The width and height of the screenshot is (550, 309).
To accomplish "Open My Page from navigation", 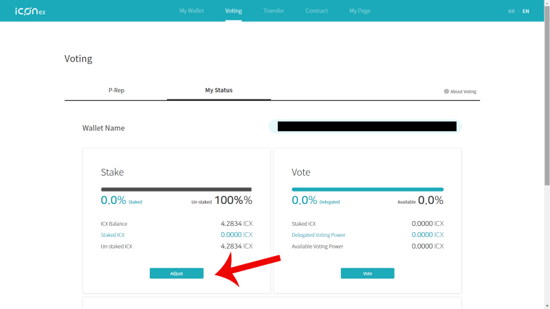I will tap(360, 11).
